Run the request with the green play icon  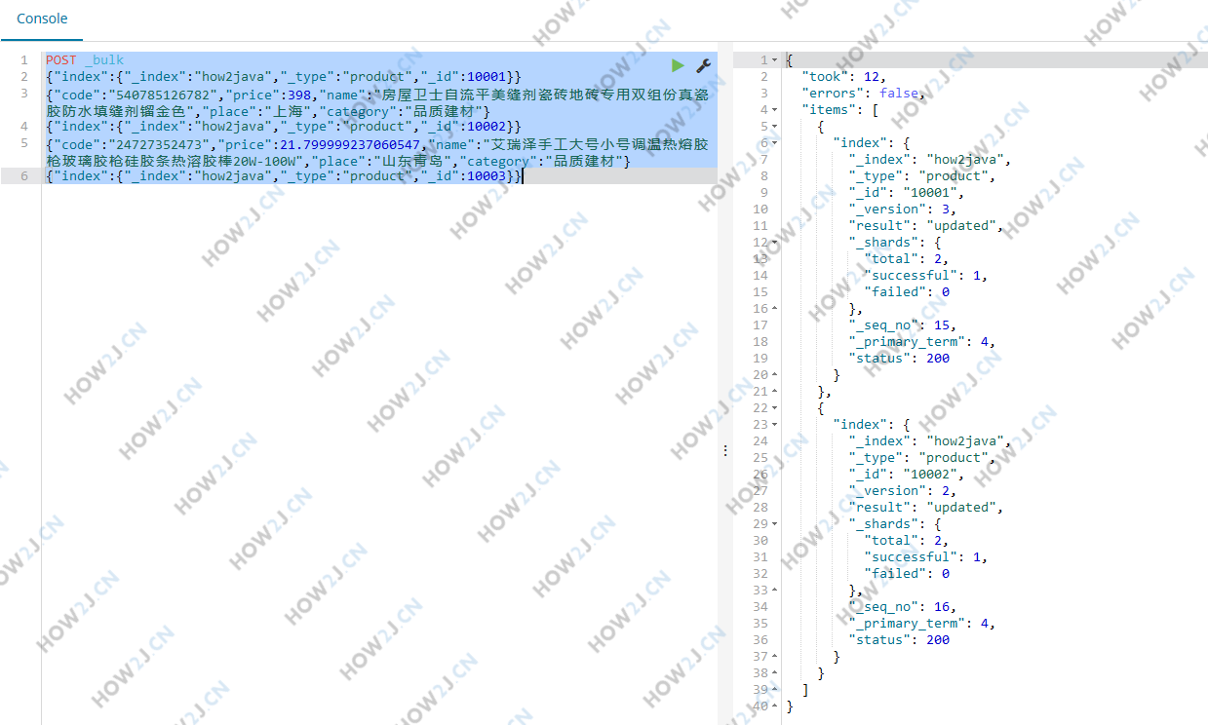tap(678, 65)
